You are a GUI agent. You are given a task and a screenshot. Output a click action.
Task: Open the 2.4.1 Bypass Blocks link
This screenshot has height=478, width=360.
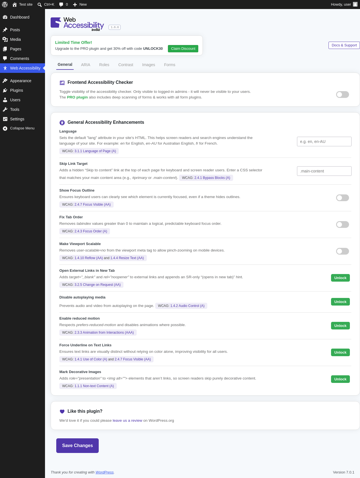click(212, 178)
